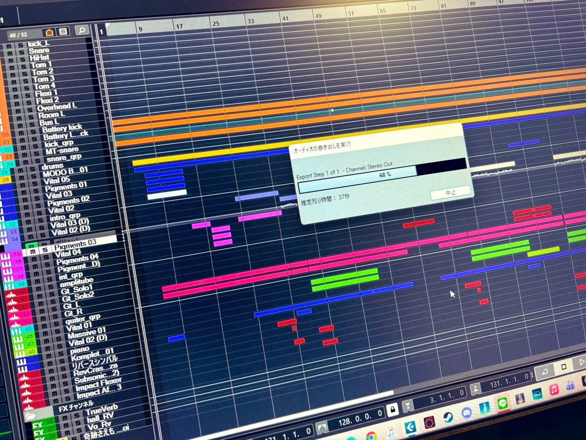Click the group icon of track 39
Screen dimensions: 586x440
(x=10, y=287)
